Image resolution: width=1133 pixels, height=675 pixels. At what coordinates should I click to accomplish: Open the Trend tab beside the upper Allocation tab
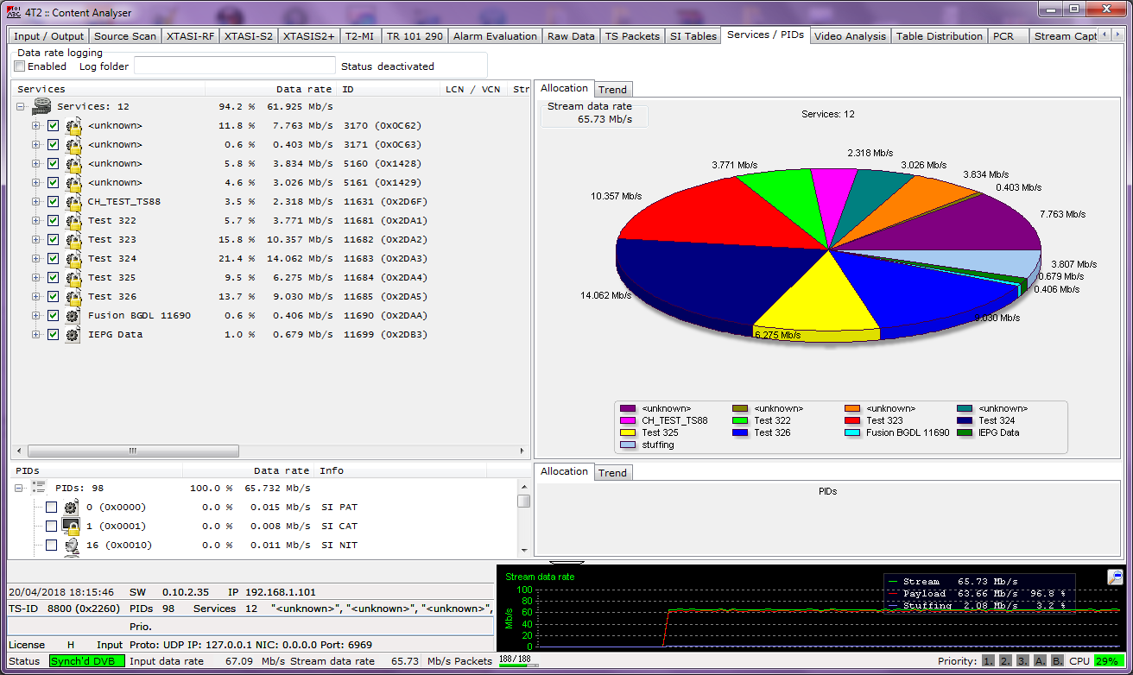pos(612,90)
